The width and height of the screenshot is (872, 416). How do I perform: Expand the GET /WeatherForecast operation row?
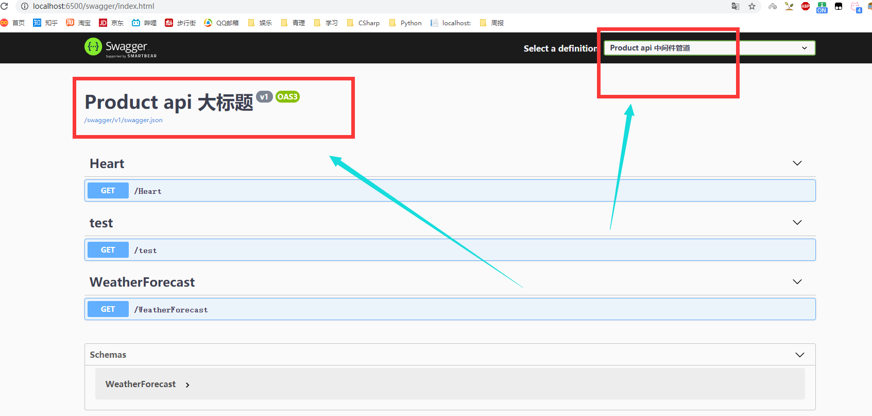[450, 309]
